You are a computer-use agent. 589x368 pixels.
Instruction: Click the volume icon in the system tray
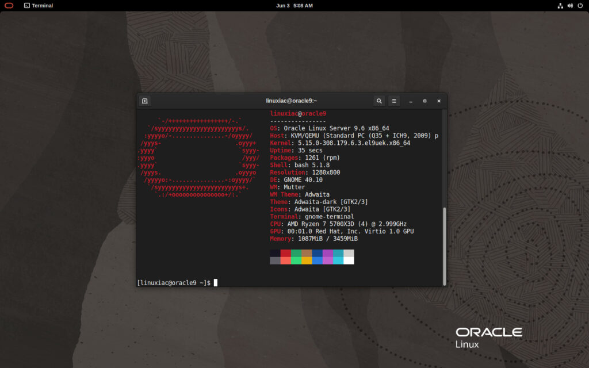570,5
